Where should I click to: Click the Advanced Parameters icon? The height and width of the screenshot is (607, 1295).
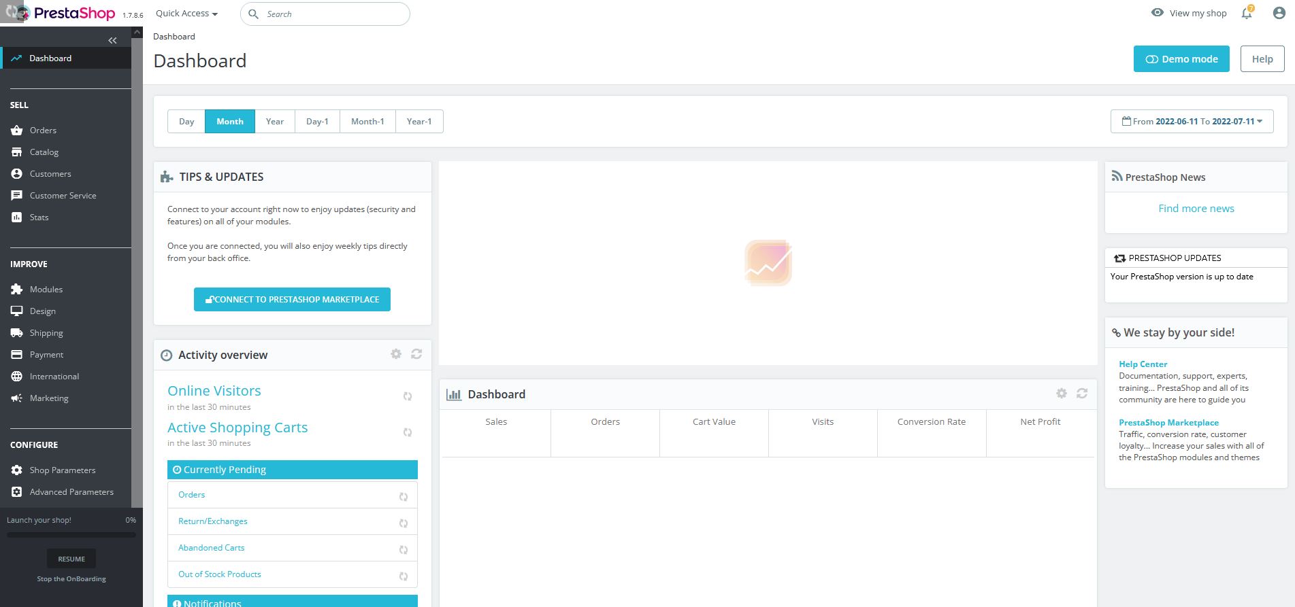(x=16, y=492)
